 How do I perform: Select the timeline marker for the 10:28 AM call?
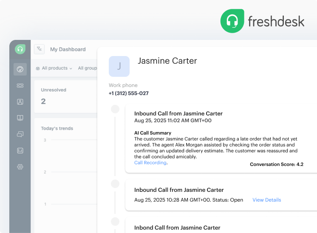115,184
